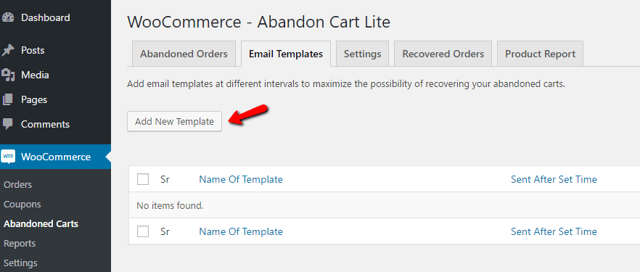Switch to the Settings tab

(x=363, y=54)
